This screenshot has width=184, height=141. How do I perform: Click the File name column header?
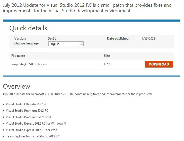[18, 56]
